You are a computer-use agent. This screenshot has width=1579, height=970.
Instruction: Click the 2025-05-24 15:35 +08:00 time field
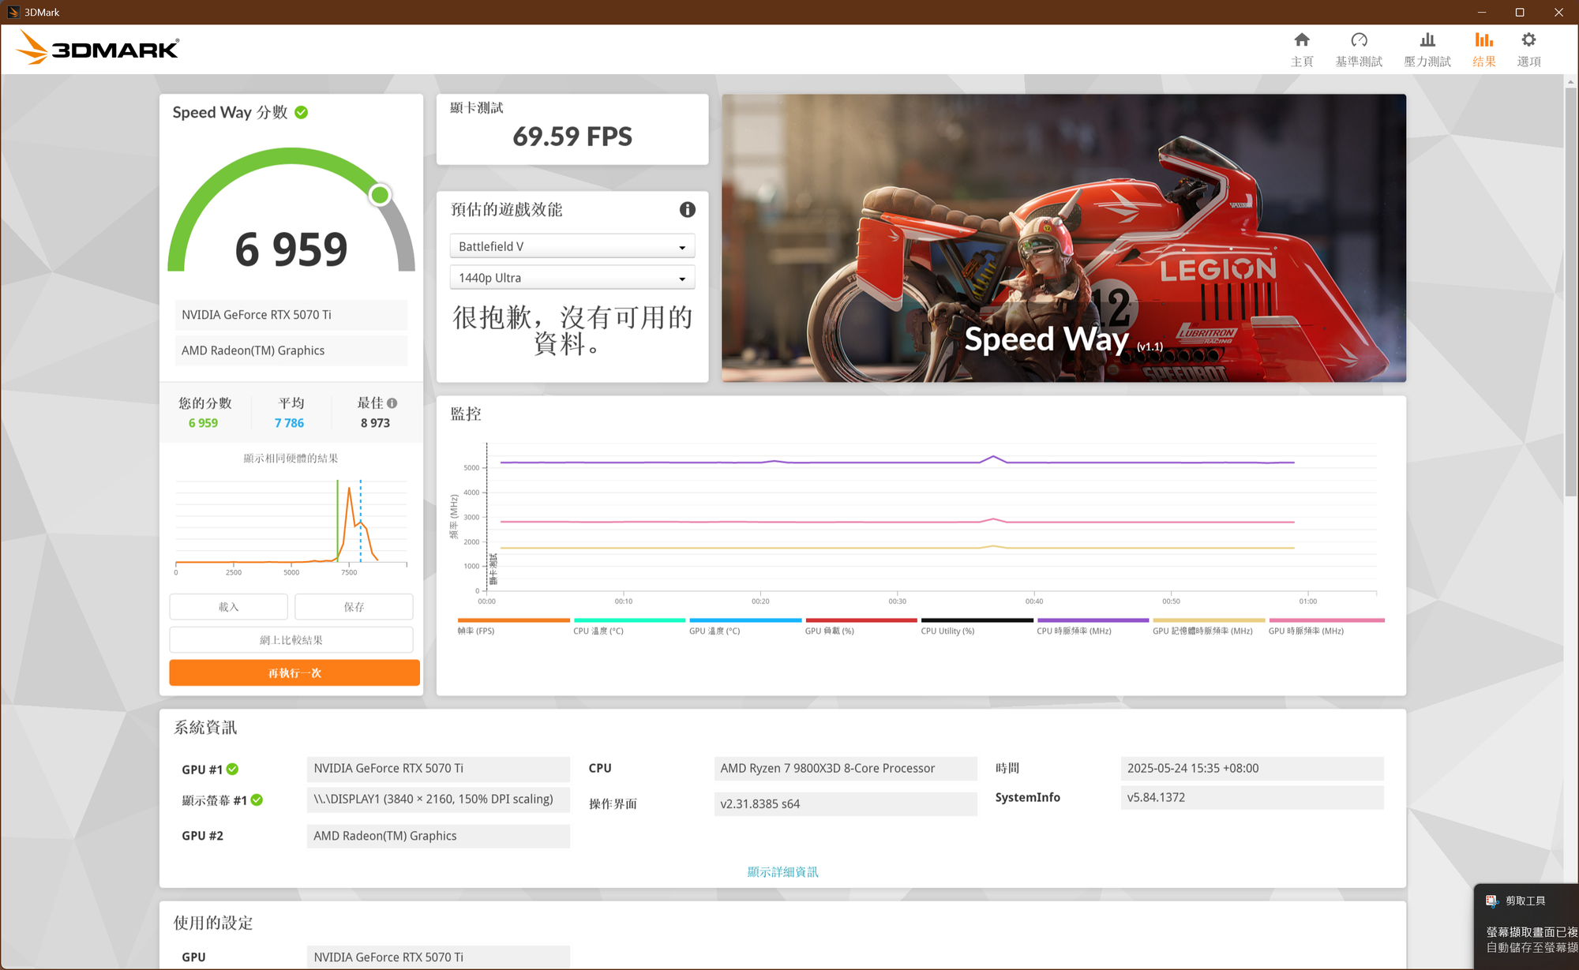(1252, 769)
